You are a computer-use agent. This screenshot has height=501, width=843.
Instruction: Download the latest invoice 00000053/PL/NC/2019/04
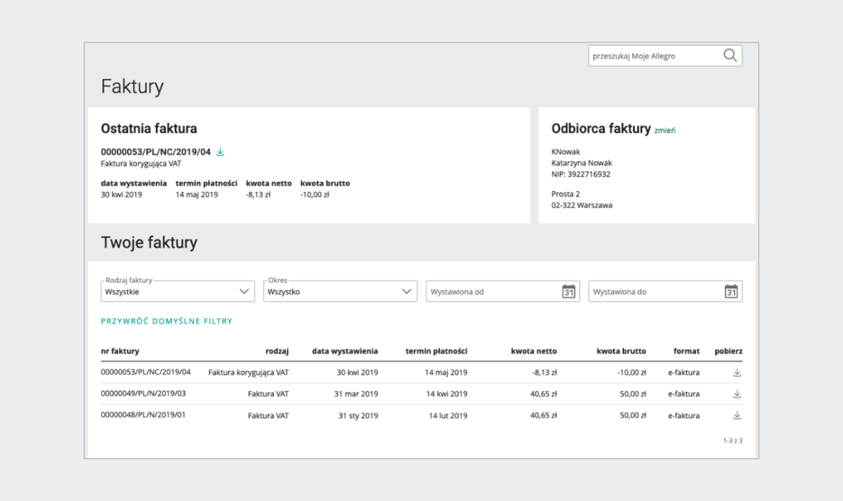(220, 152)
